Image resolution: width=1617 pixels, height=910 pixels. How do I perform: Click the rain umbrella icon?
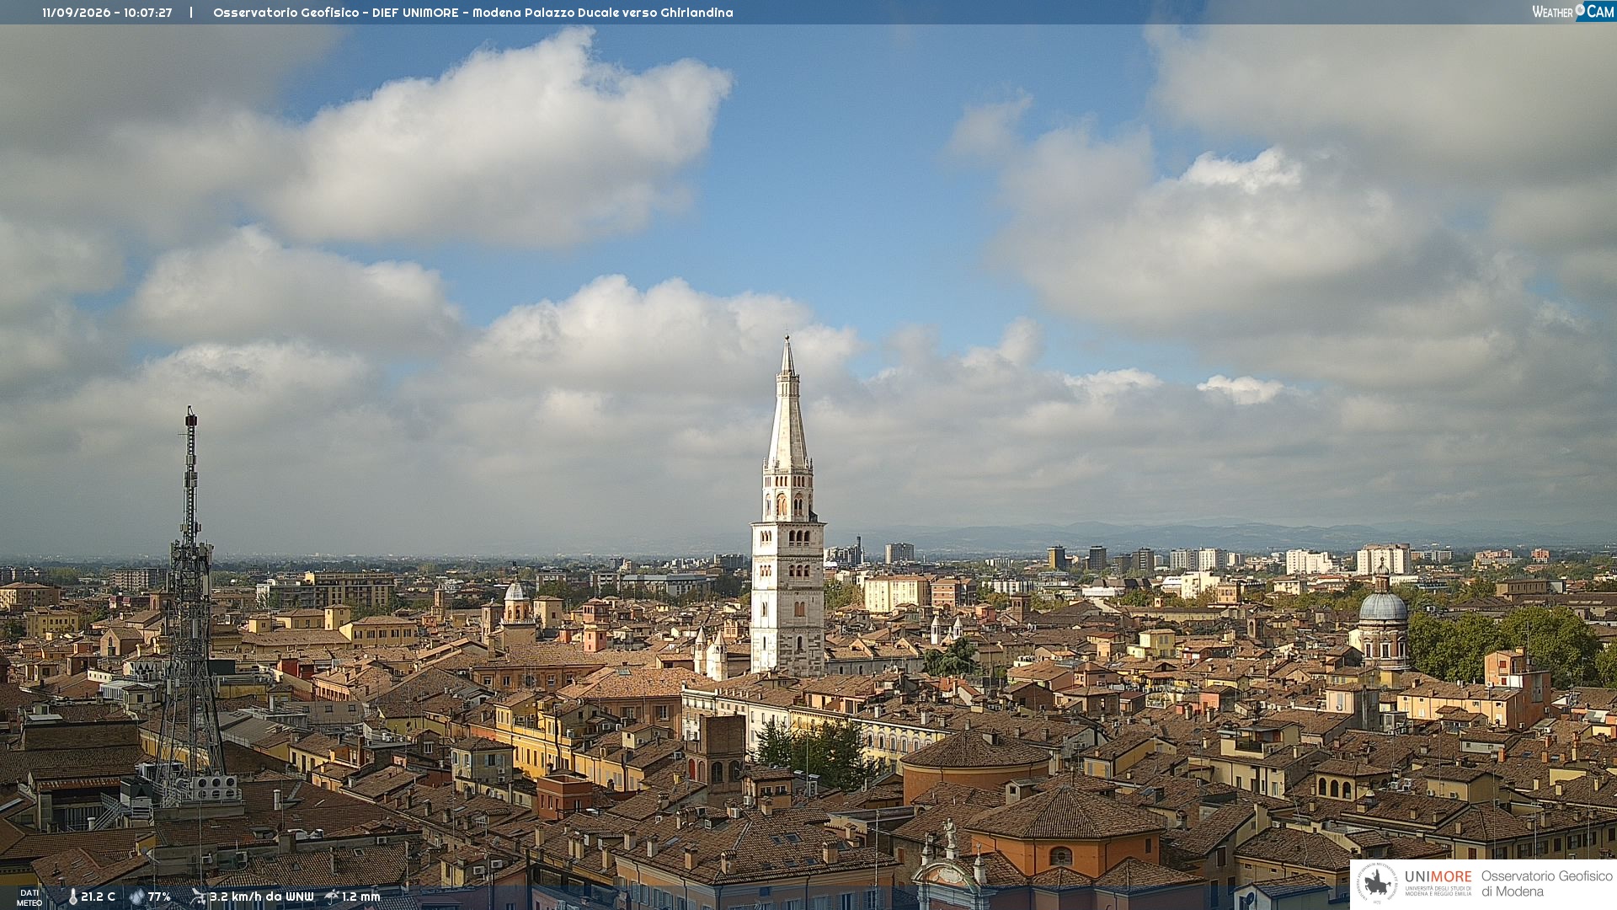pyautogui.click(x=332, y=897)
